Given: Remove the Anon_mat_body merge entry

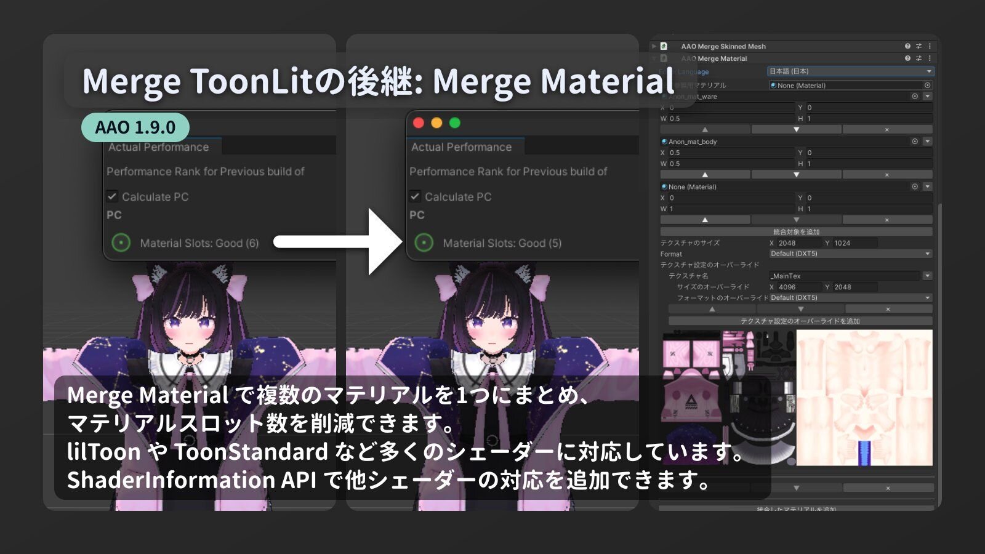Looking at the screenshot, I should pos(886,175).
